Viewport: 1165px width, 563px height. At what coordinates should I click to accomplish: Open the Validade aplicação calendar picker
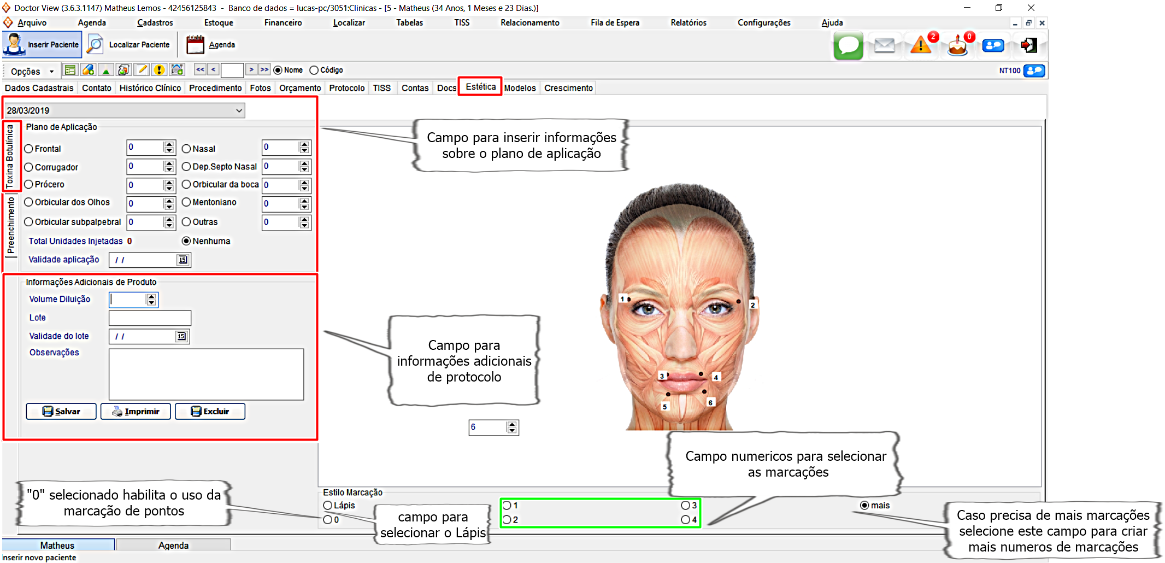coord(183,260)
